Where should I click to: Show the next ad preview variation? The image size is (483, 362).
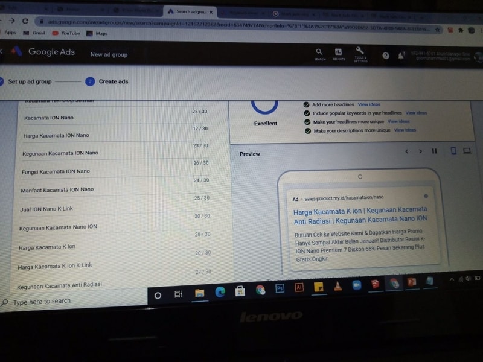tap(421, 151)
